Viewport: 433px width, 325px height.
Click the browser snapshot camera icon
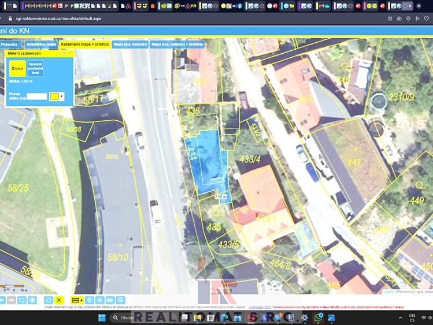[399, 19]
